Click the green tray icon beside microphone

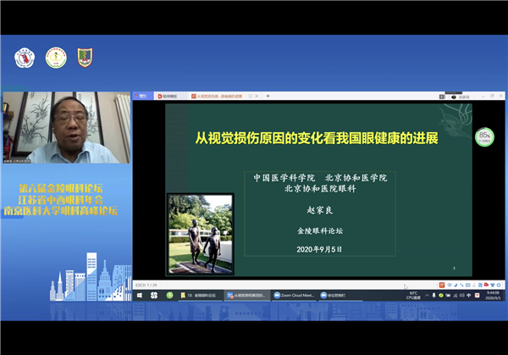pos(441,296)
